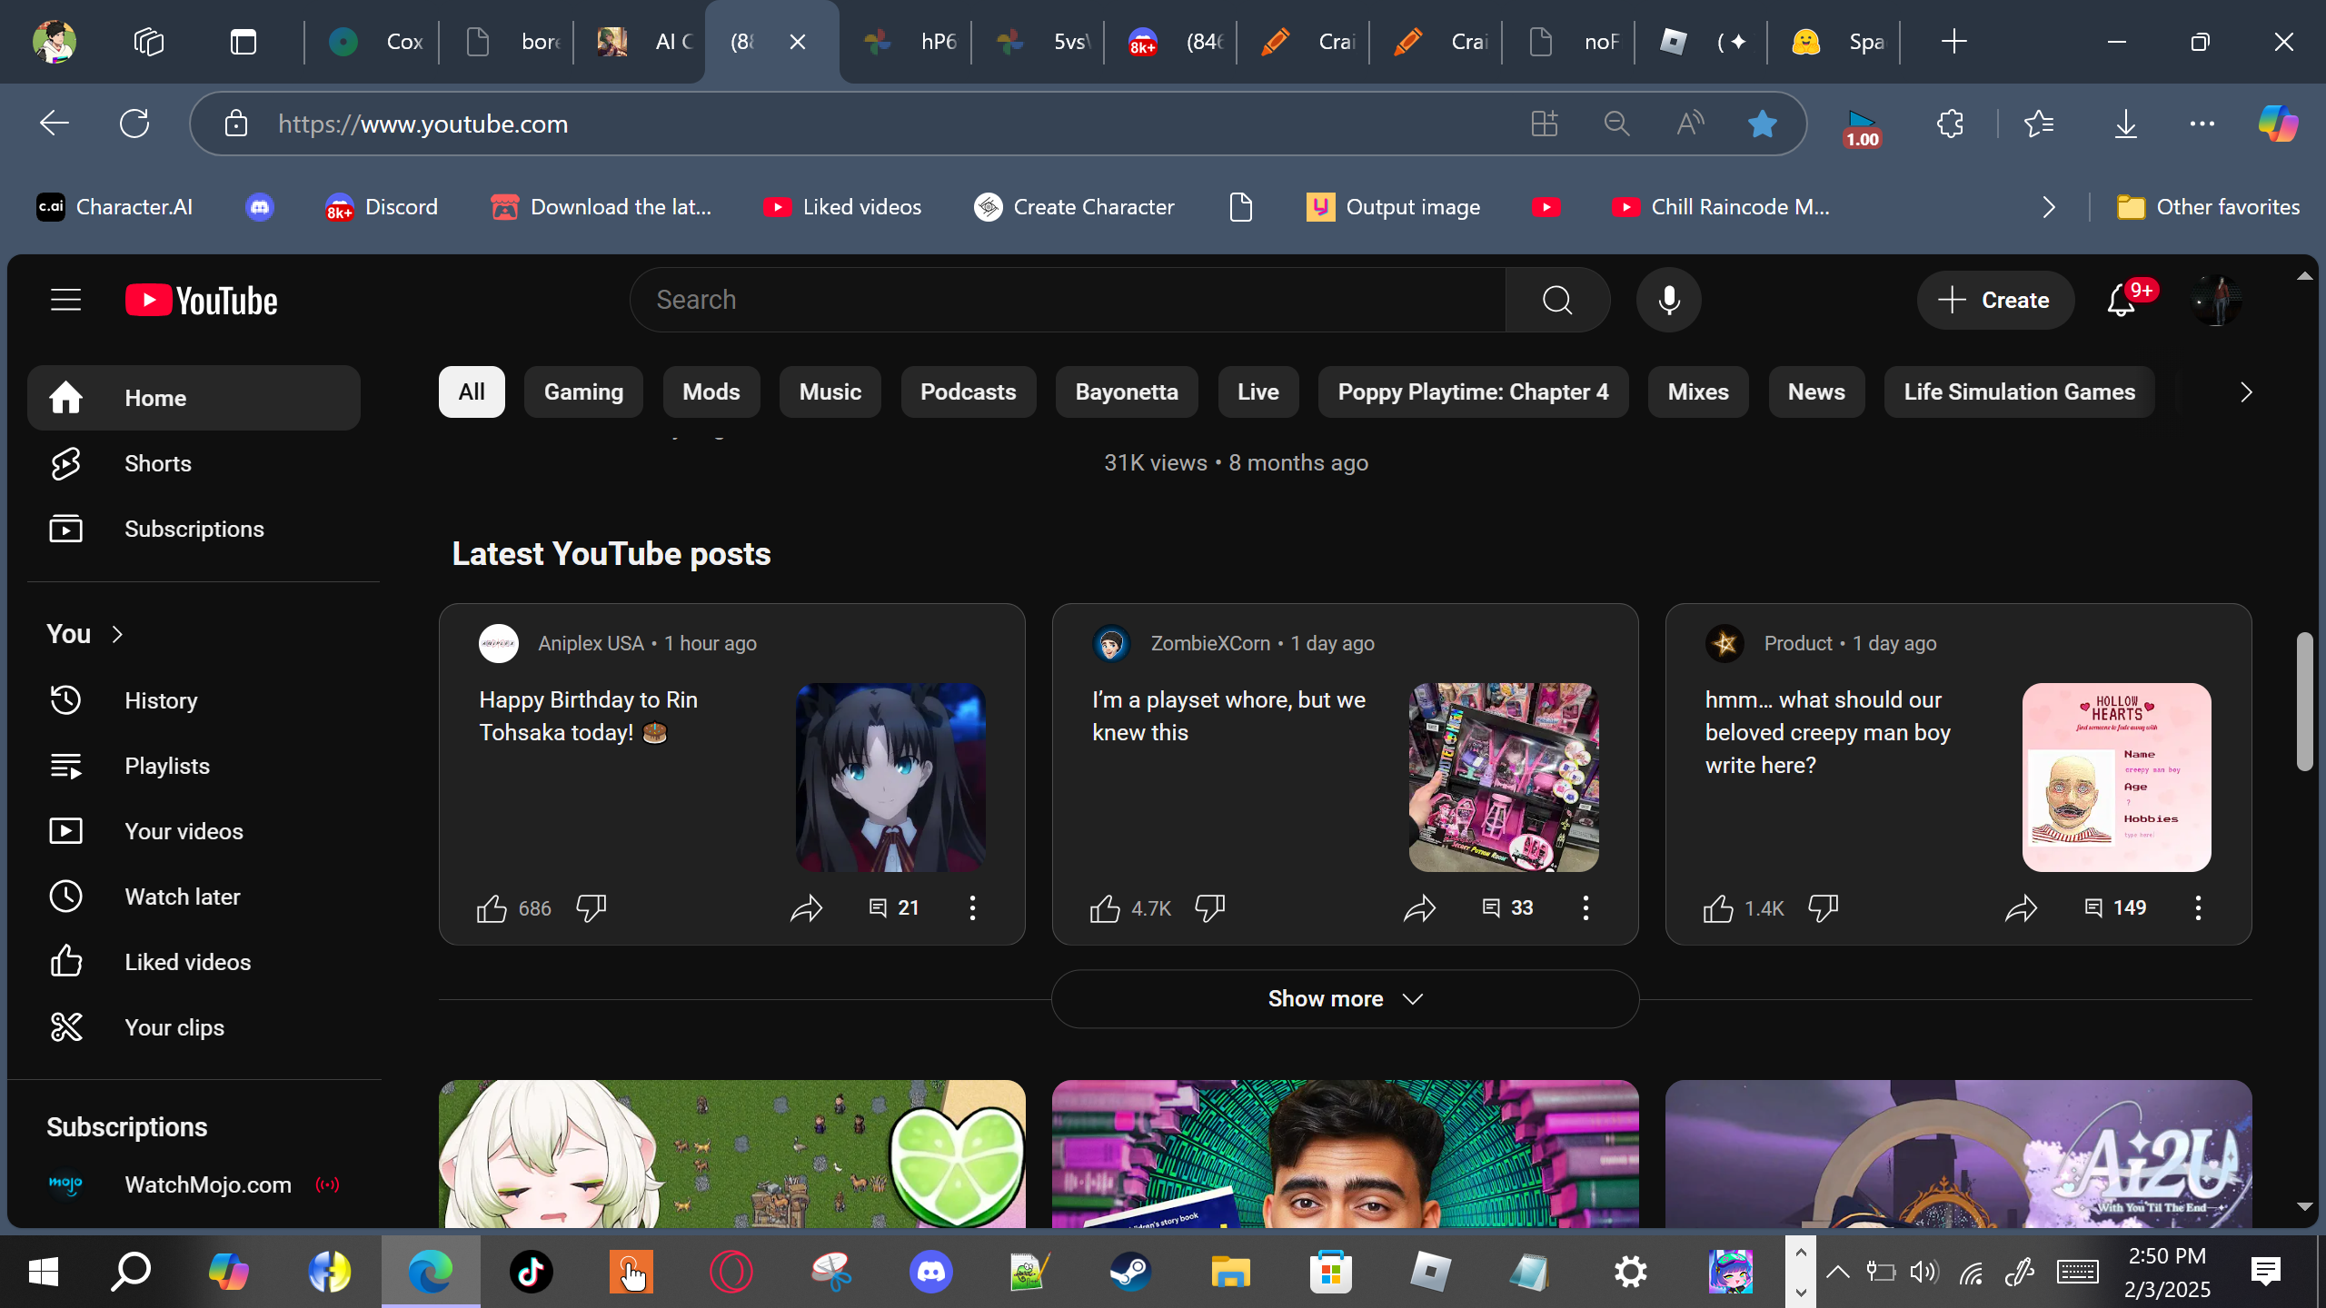Click the page vertical scrollbar thumb
The image size is (2326, 1308).
click(x=2304, y=701)
